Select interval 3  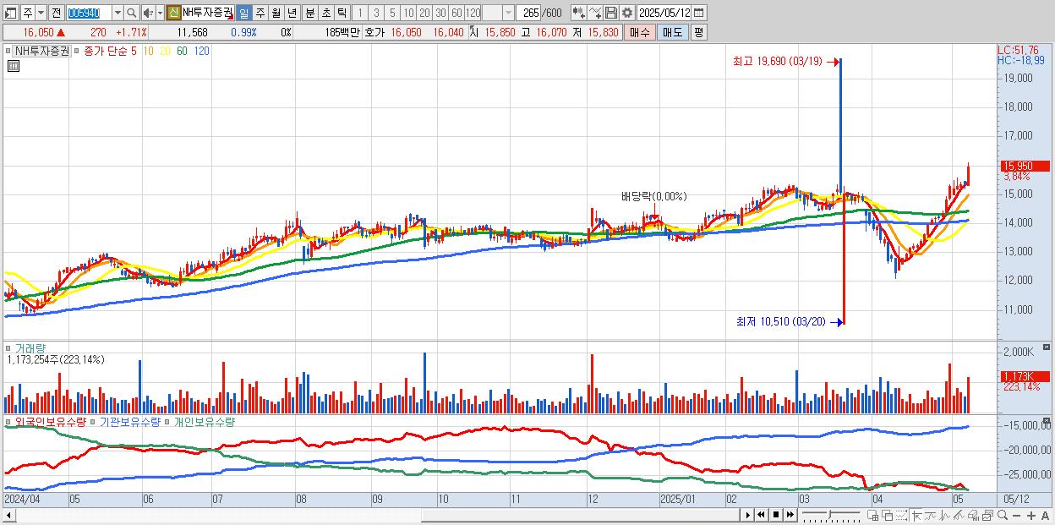375,13
